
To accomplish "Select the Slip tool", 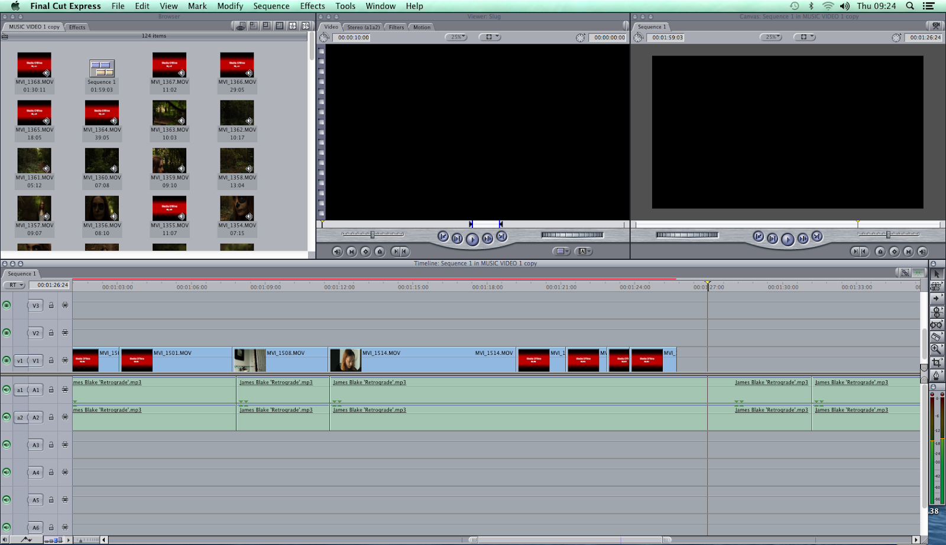I will point(937,325).
